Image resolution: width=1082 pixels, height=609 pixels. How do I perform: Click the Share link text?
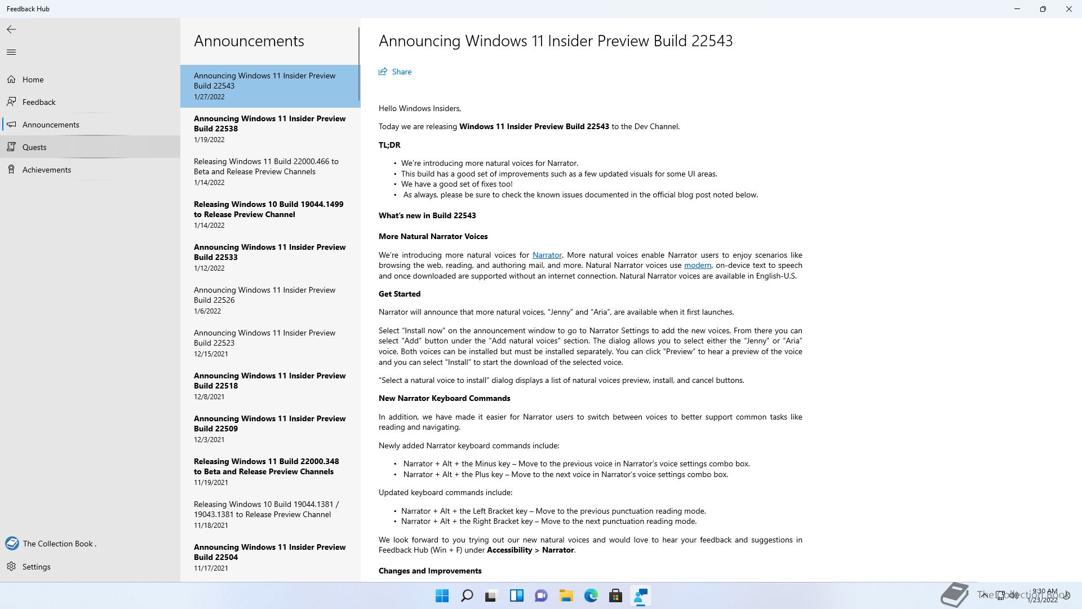coord(402,72)
